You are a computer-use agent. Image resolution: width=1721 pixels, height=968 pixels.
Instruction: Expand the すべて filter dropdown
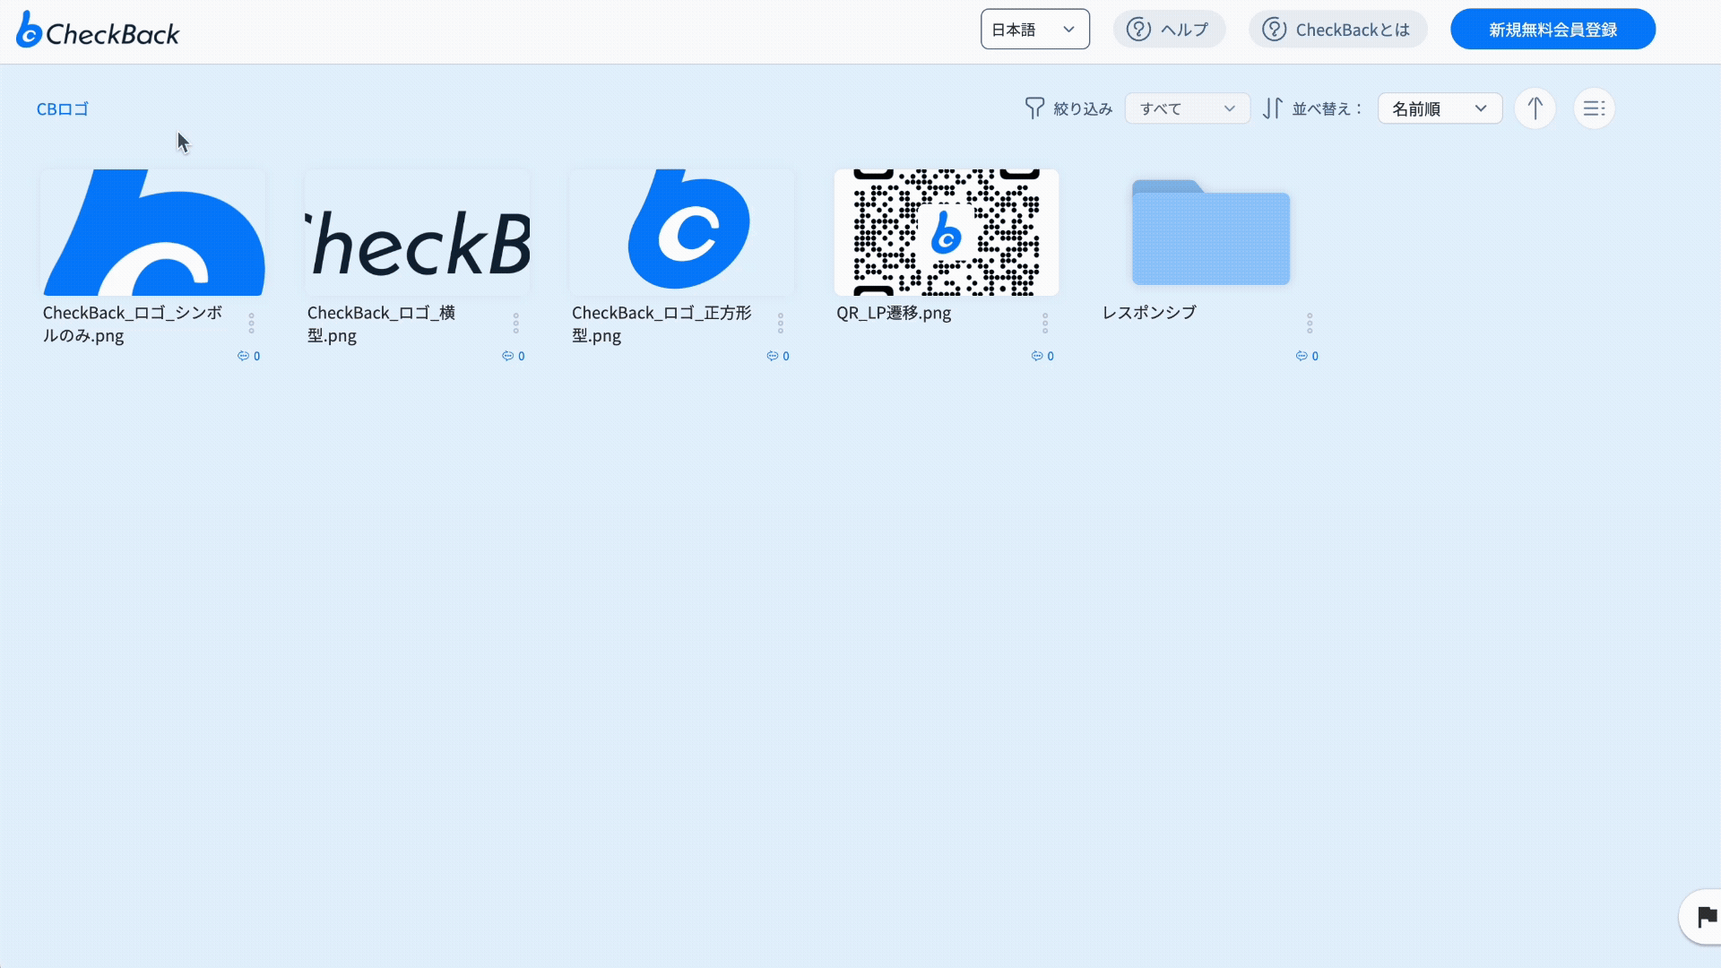pos(1187,108)
